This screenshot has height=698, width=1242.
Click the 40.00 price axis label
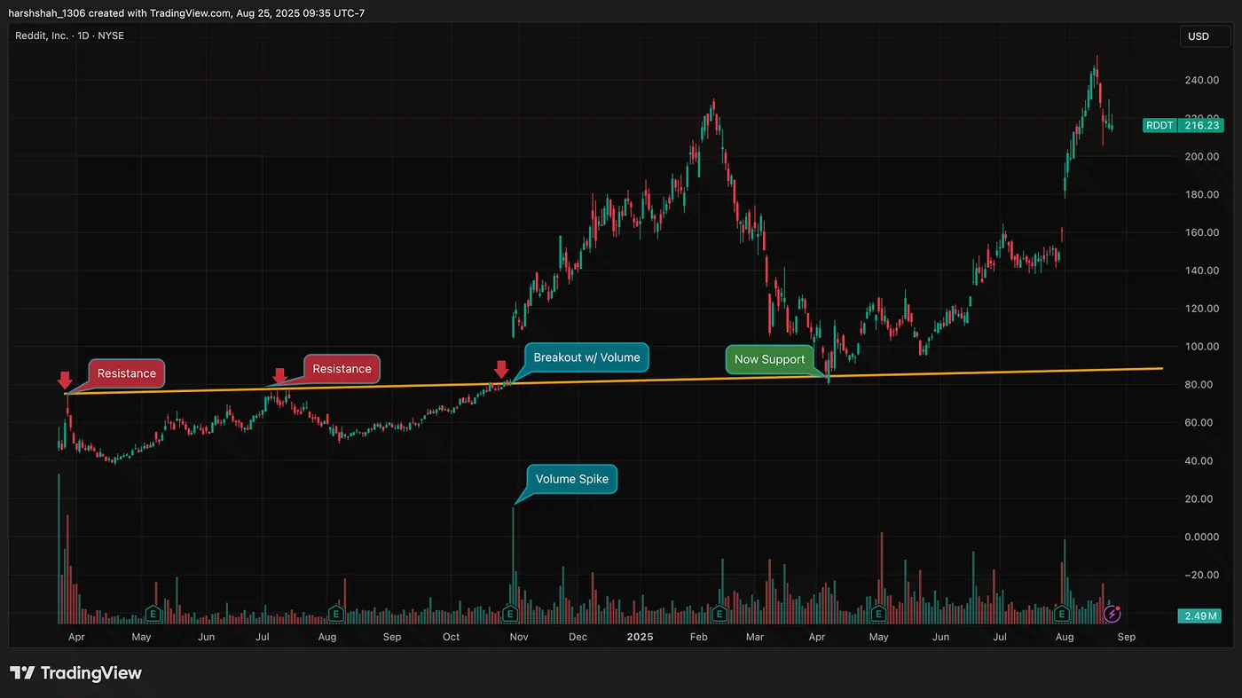coord(1200,460)
